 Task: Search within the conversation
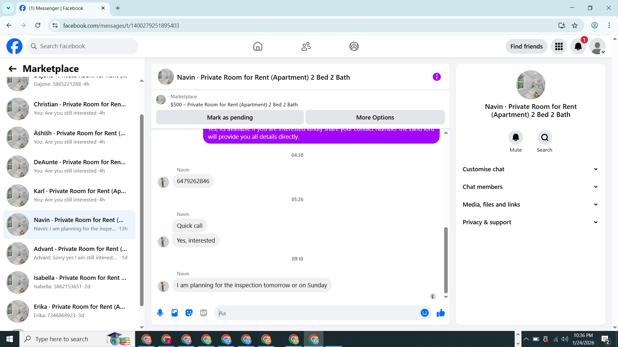coord(545,138)
